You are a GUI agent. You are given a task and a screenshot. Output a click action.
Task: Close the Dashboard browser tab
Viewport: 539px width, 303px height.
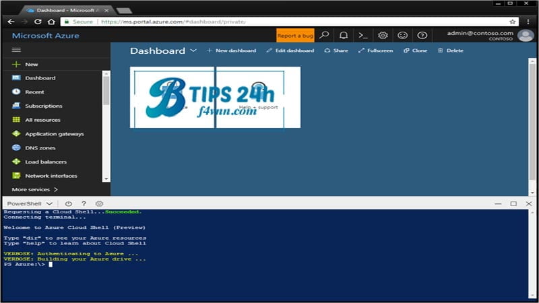[x=106, y=10]
